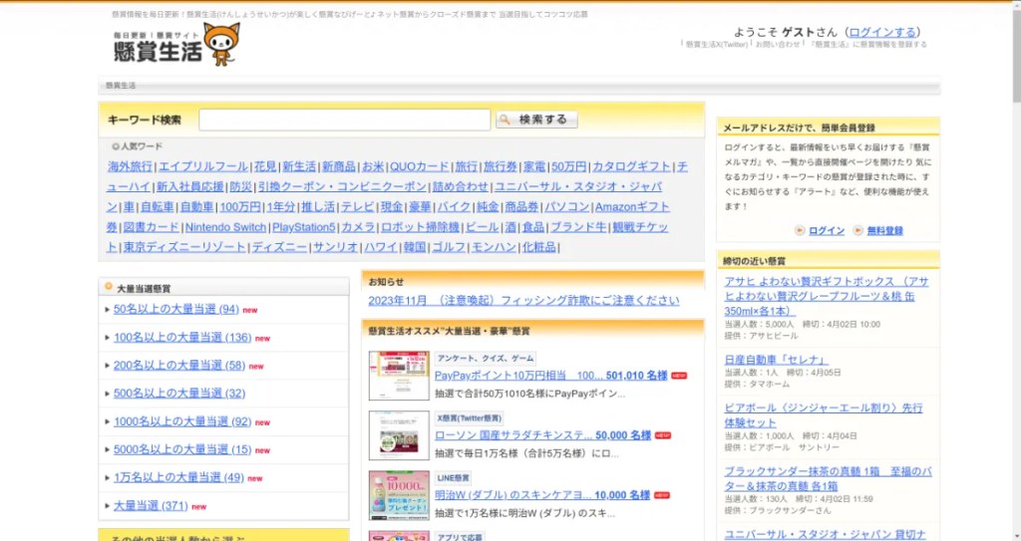Open the PayPay campaign thumbnail image
This screenshot has height=541, width=1021.
(399, 376)
